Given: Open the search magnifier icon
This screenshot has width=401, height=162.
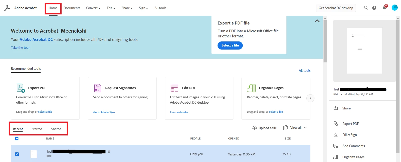Looking at the screenshot, I should (x=366, y=8).
